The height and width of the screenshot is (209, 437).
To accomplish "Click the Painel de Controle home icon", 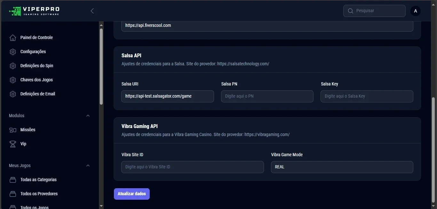I will click(13, 38).
